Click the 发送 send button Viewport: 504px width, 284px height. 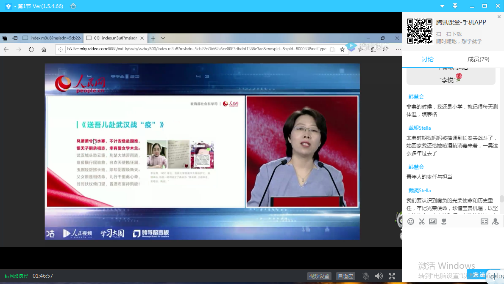478,275
